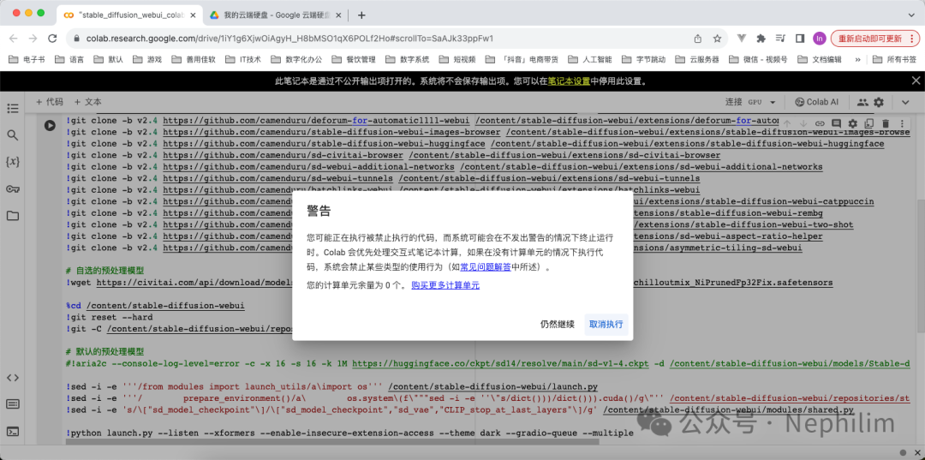Open the 购买更多计算单元 link
This screenshot has width=925, height=460.
tap(445, 285)
